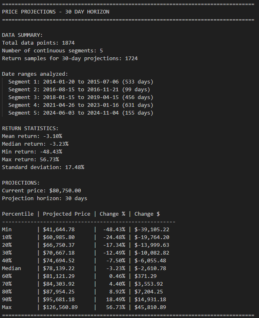Image resolution: width=259 pixels, height=318 pixels.
Task: Click the 60% projected price $81,121.29
Action: pos(59,276)
